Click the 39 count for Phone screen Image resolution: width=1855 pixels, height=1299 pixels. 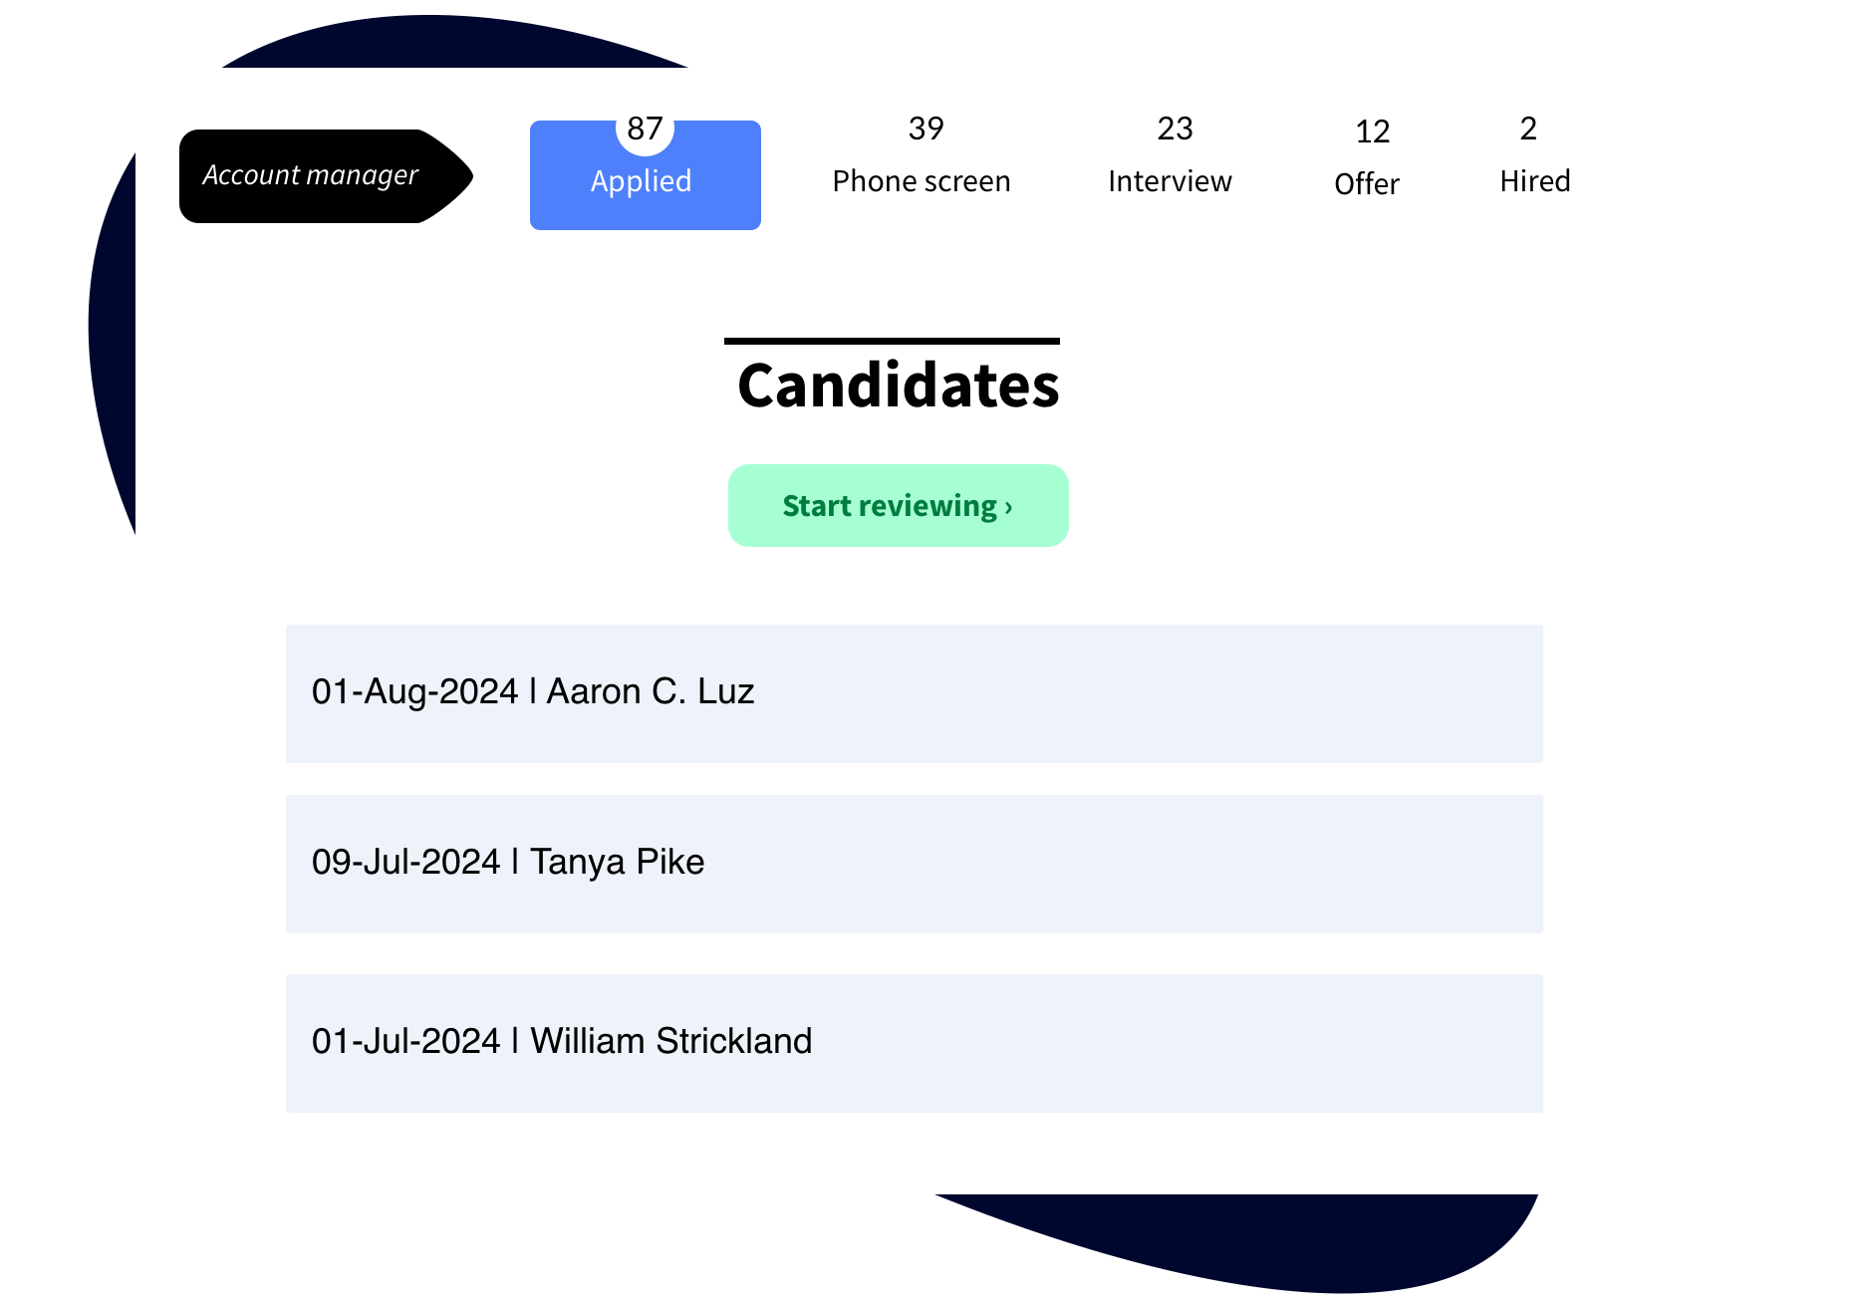point(927,128)
